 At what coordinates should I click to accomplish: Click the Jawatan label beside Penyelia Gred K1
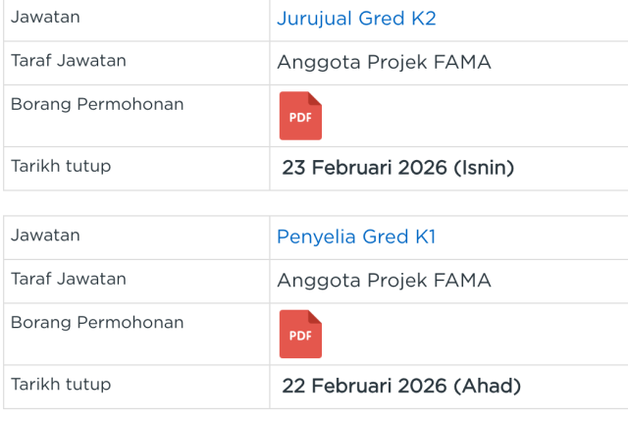pyautogui.click(x=45, y=236)
